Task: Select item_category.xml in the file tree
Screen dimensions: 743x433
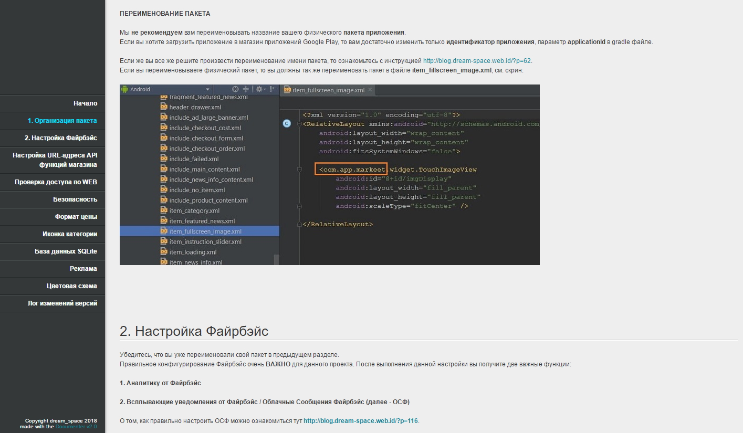Action: click(x=194, y=210)
